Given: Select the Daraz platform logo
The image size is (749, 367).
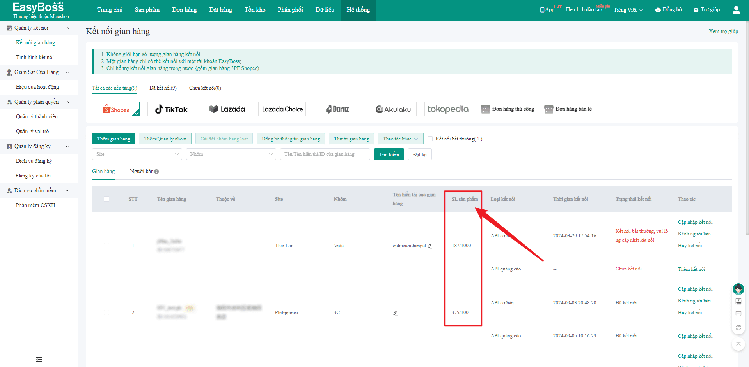Looking at the screenshot, I should [x=337, y=109].
